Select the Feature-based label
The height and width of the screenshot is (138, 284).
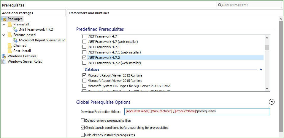[x=24, y=35]
